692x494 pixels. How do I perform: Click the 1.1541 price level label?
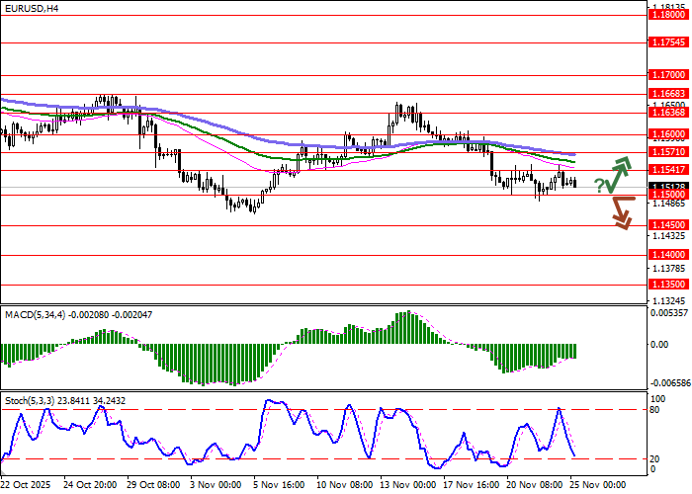[668, 170]
